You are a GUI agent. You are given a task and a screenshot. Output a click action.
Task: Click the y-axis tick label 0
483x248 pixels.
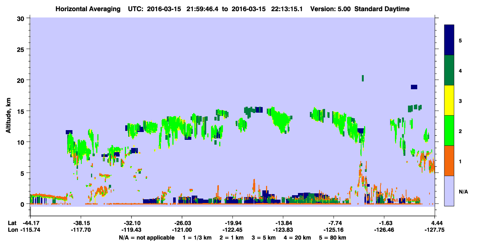(x=23, y=204)
